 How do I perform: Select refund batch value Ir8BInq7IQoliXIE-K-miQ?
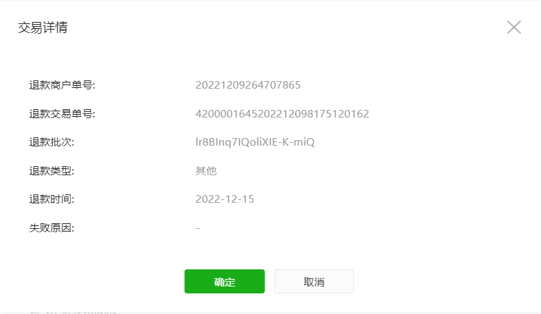point(255,142)
